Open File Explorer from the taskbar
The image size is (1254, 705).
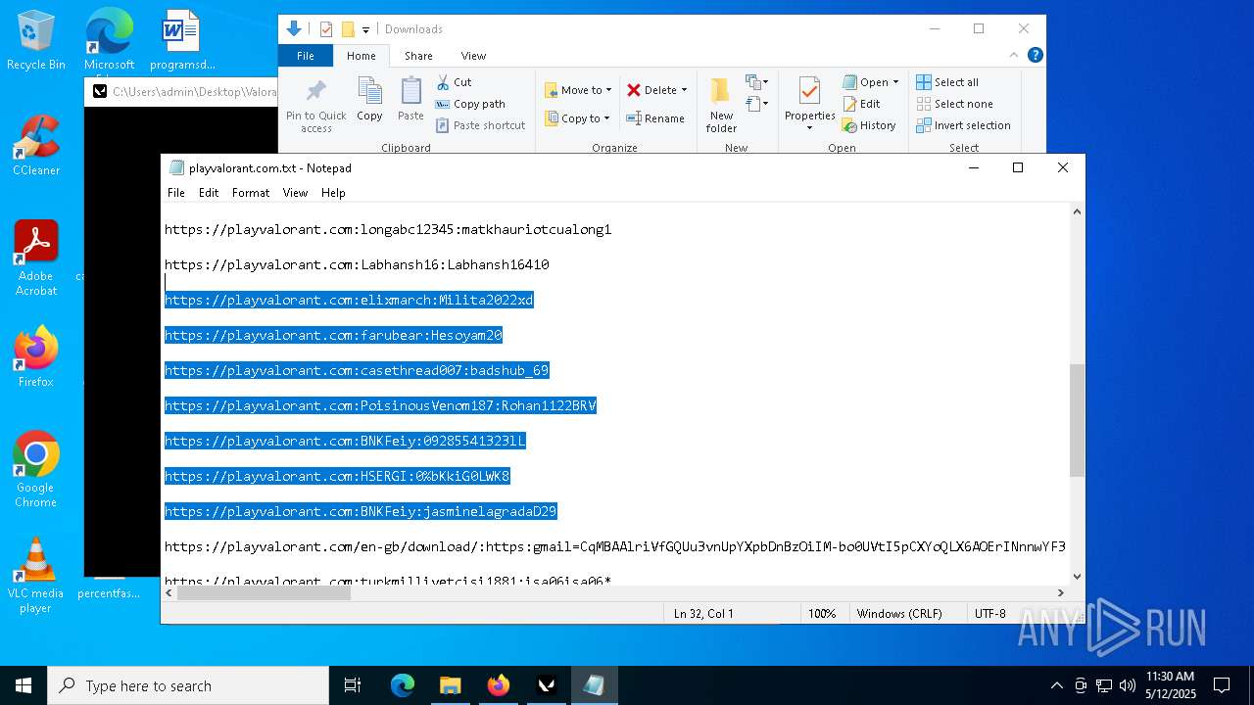pos(451,685)
